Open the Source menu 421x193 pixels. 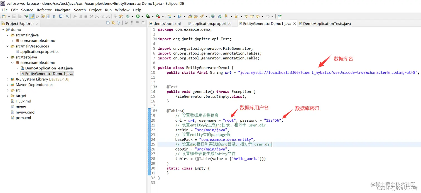click(x=27, y=10)
